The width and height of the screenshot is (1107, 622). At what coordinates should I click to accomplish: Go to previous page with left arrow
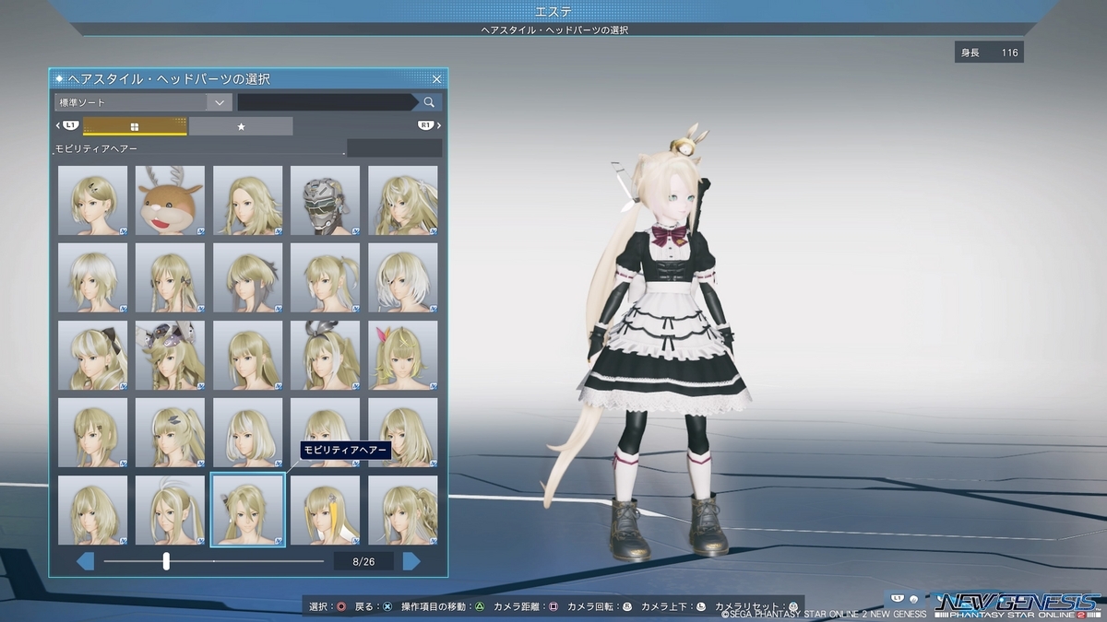pyautogui.click(x=86, y=561)
